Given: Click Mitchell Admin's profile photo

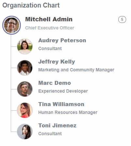Looking at the screenshot, I should click(11, 25).
